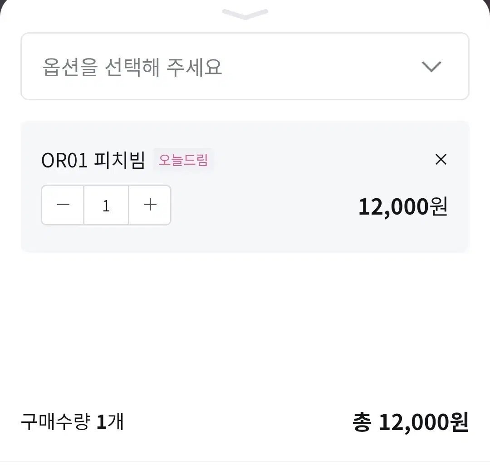This screenshot has width=490, height=470.
Task: Increase quantity with the plus icon
Action: click(x=150, y=205)
